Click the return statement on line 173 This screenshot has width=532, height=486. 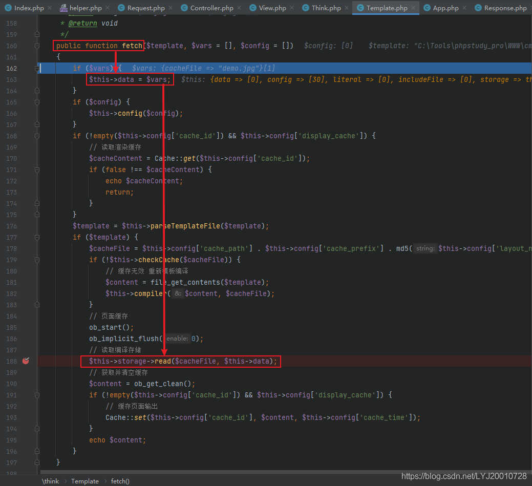[119, 192]
